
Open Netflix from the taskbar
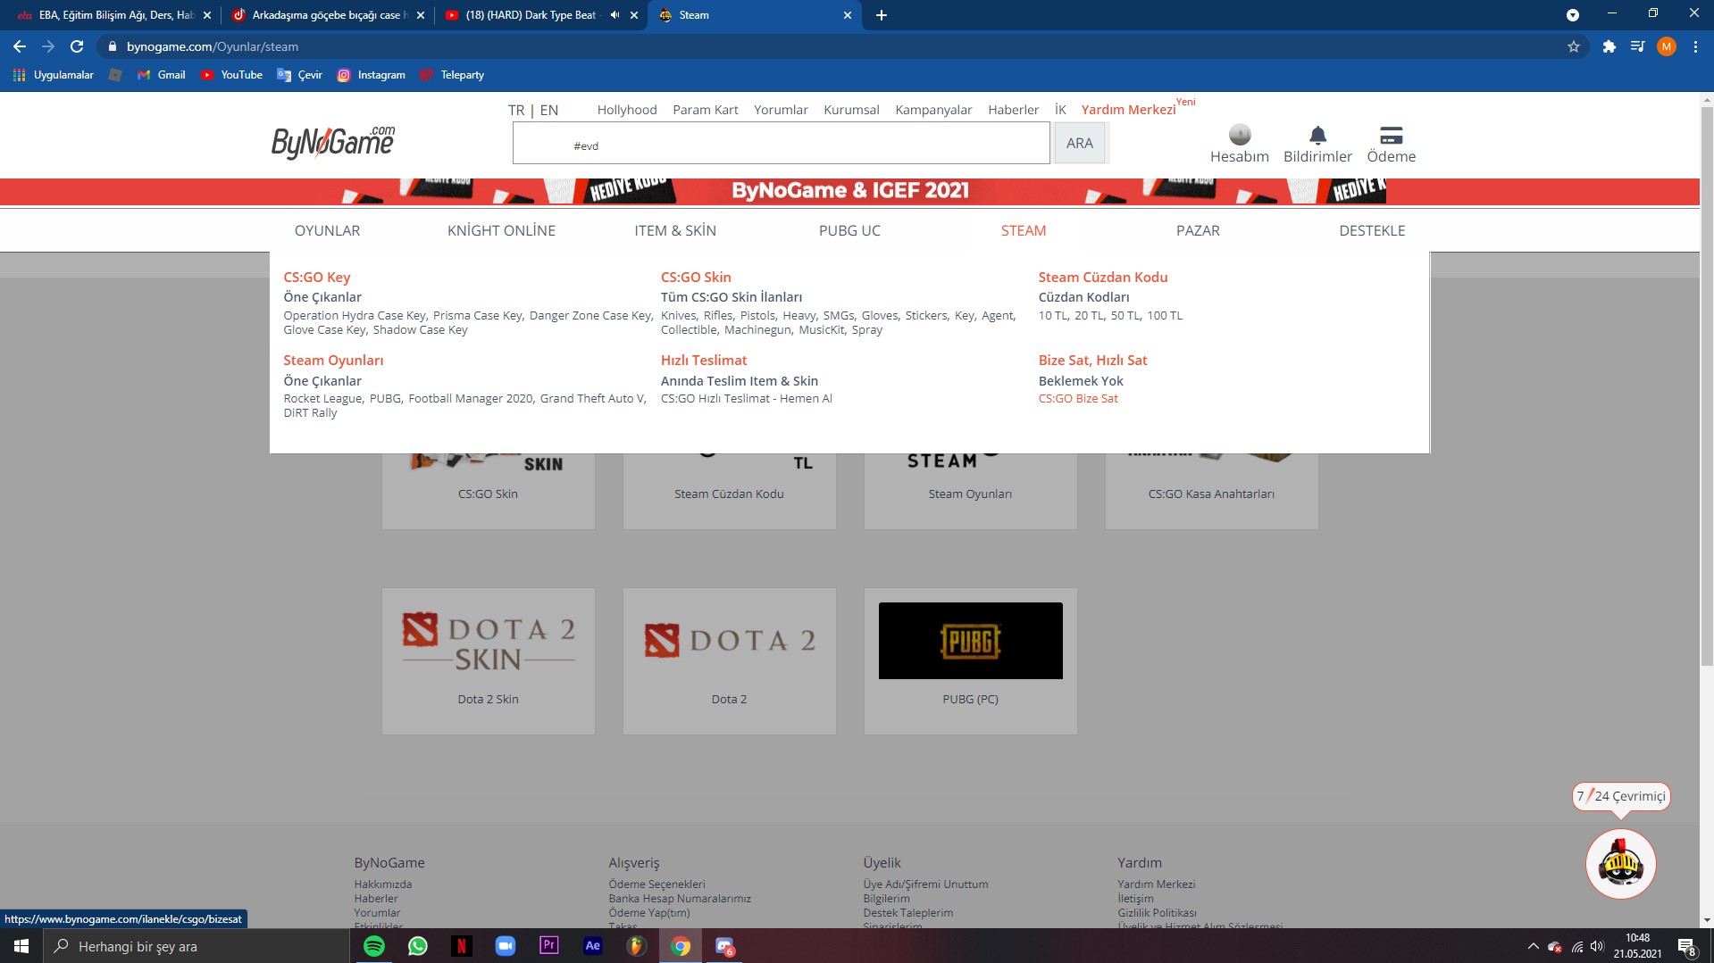point(462,946)
